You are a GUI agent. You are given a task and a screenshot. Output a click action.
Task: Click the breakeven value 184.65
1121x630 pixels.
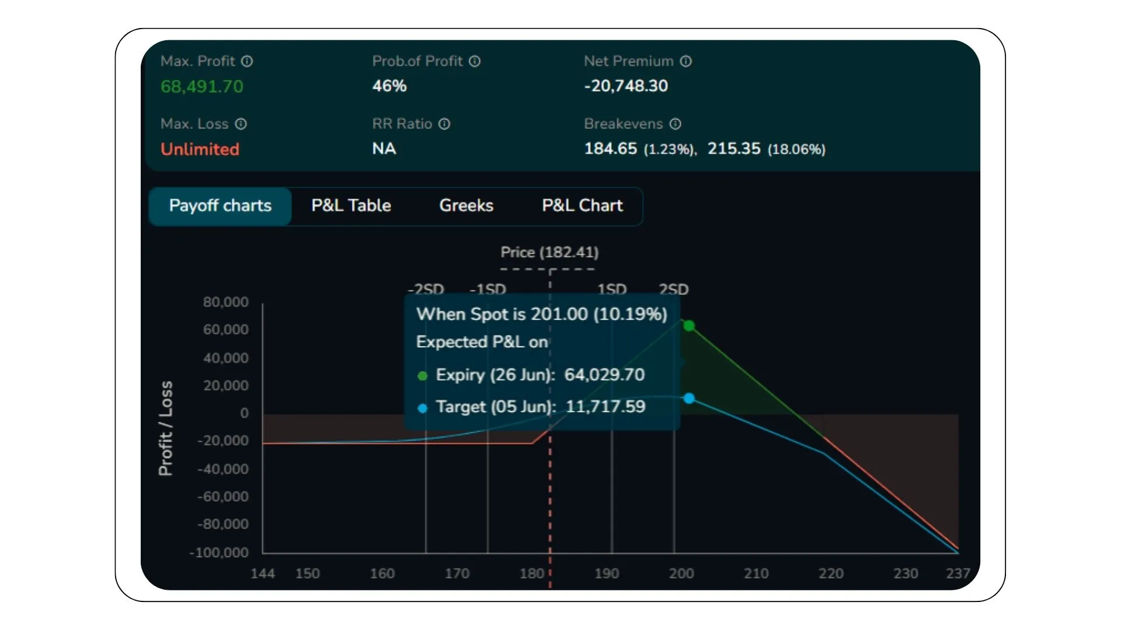[x=610, y=149]
